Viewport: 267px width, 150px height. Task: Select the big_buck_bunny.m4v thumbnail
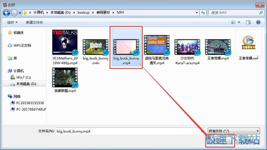point(95,47)
